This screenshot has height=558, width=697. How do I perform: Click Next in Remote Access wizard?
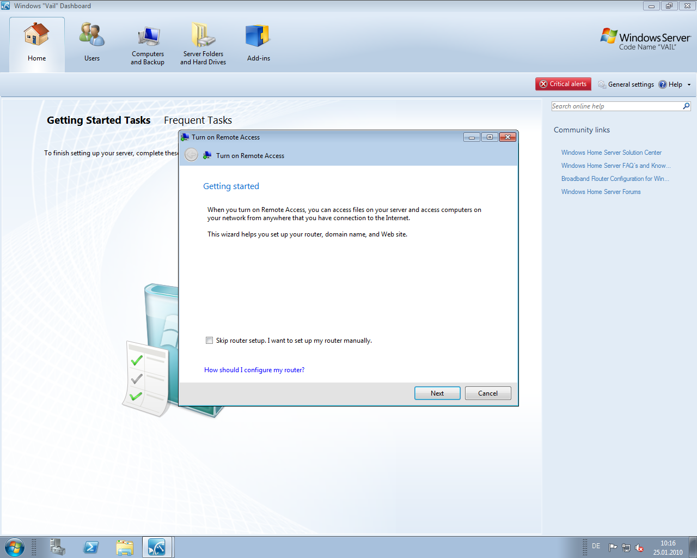click(437, 393)
